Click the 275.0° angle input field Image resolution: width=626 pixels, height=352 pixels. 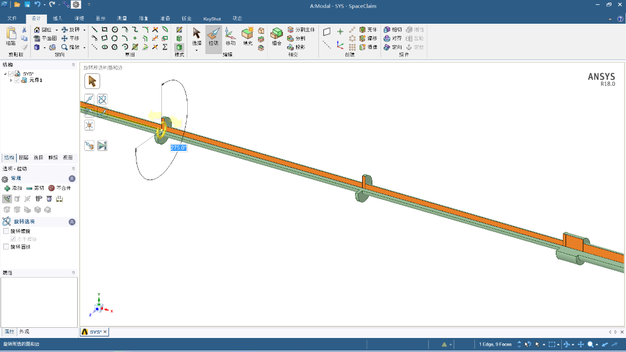(178, 148)
